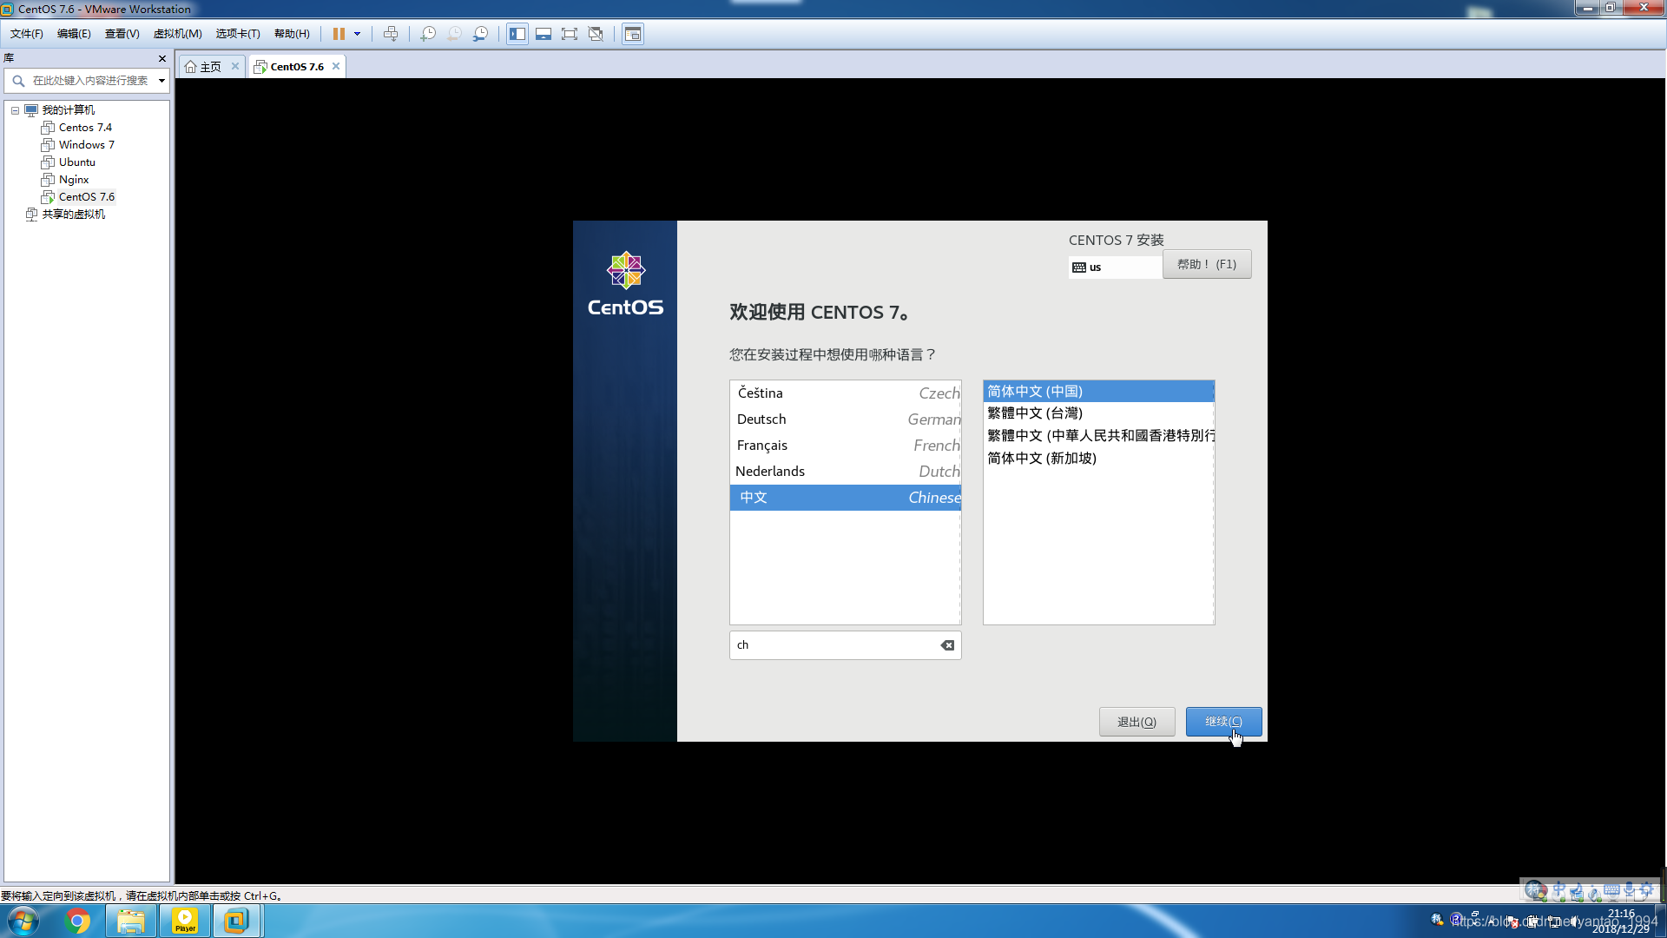Enter full screen mode
The image size is (1667, 938).
tap(570, 34)
